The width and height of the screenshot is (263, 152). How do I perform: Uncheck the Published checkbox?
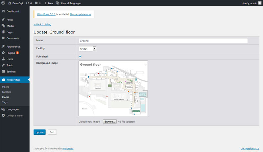[x=80, y=57]
